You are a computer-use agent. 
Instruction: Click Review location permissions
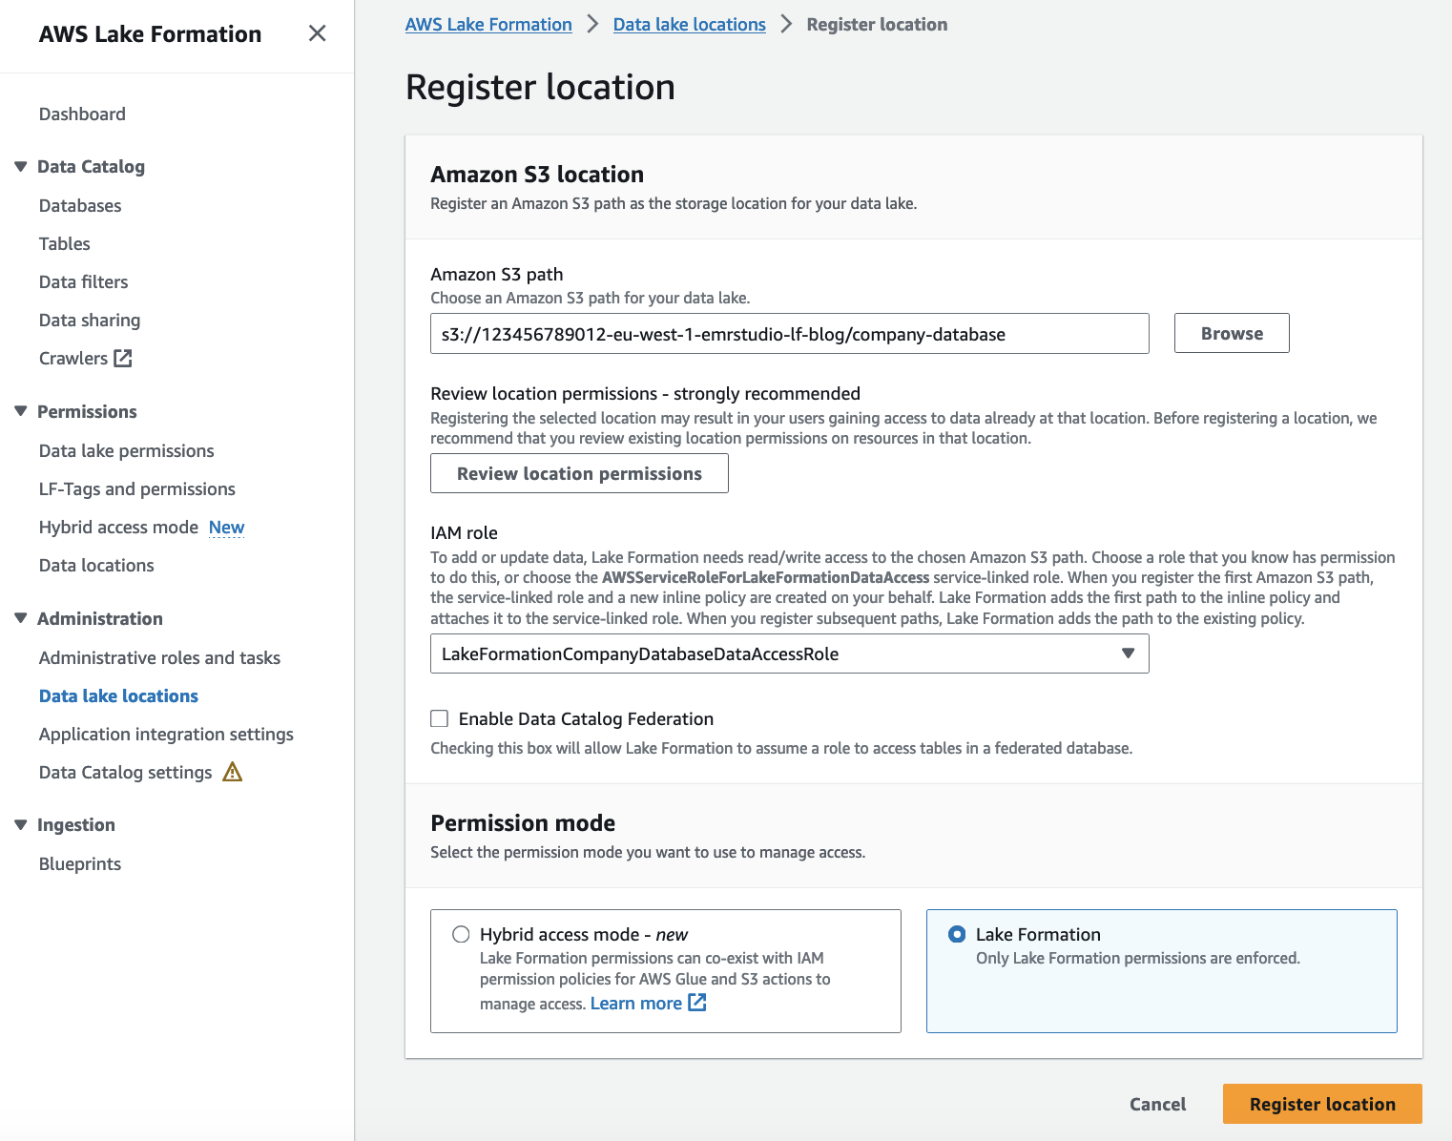click(x=579, y=473)
